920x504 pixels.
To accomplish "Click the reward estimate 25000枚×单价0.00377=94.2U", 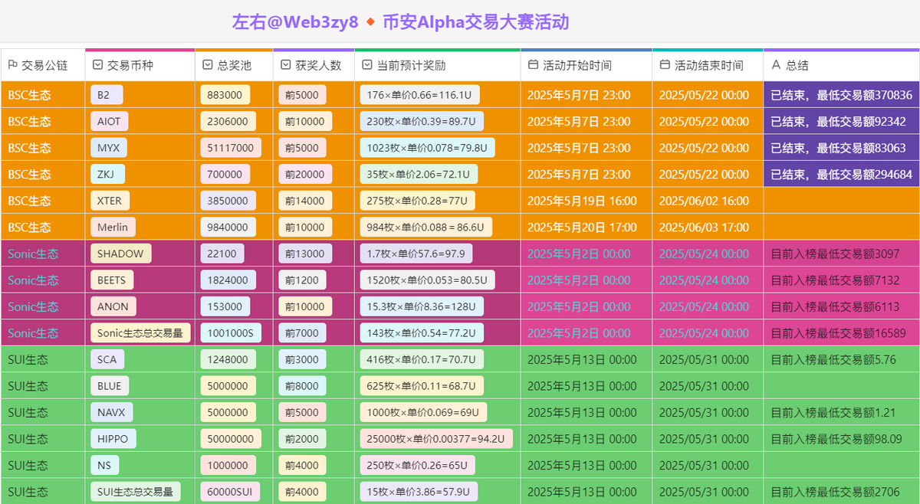I will coord(436,439).
